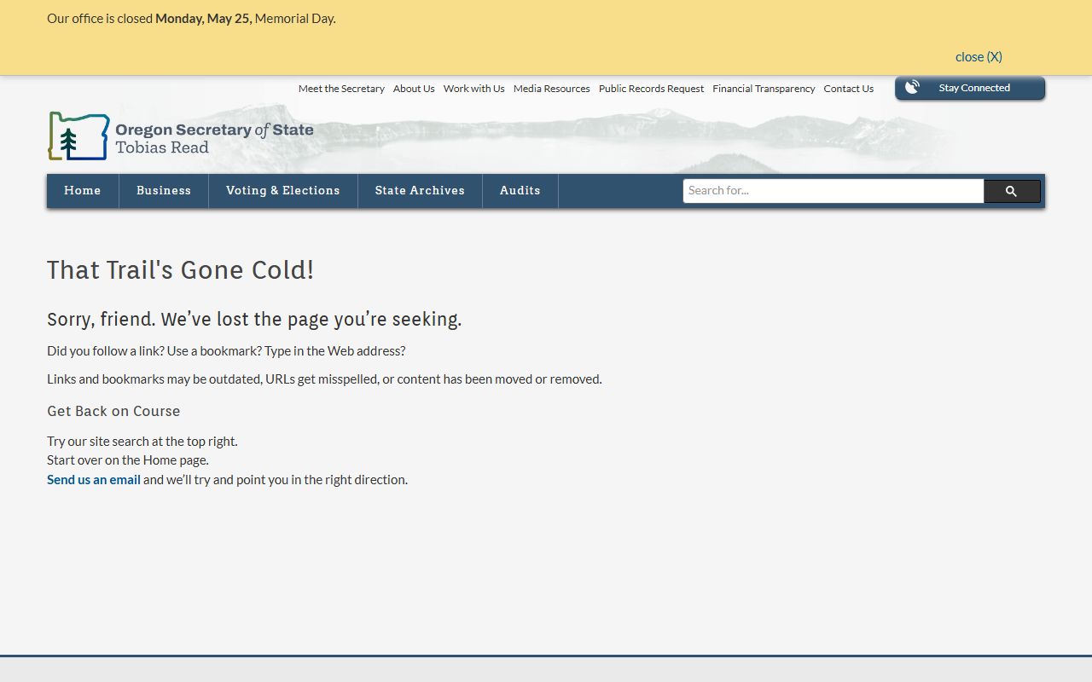Image resolution: width=1092 pixels, height=682 pixels.
Task: Focus the 'Search for...' input field
Action: tap(834, 191)
